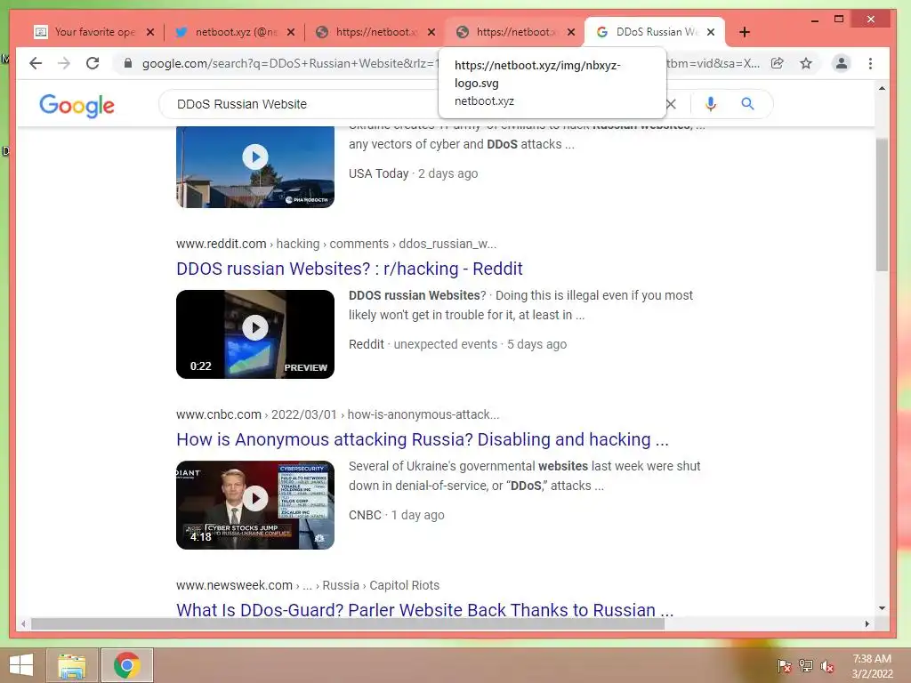Open 'DDOS russian Websites? : r/hacking' link

349,269
